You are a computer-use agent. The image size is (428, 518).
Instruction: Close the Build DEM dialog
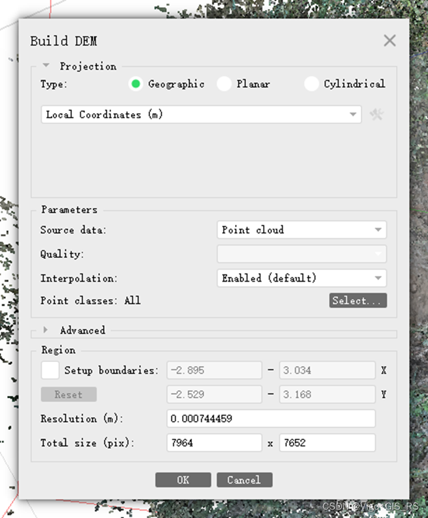(x=390, y=40)
